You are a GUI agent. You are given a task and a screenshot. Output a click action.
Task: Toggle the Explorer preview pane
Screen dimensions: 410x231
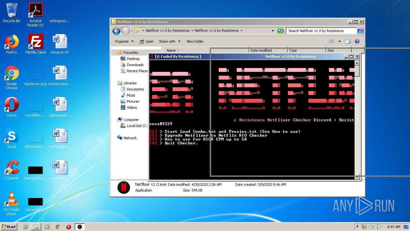348,41
